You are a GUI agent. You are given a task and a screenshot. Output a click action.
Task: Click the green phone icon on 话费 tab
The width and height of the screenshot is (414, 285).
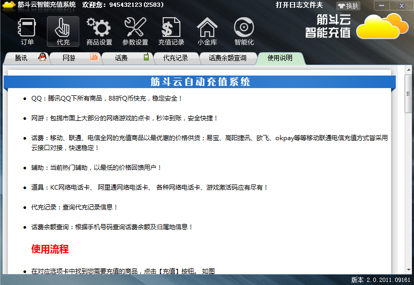(147, 57)
